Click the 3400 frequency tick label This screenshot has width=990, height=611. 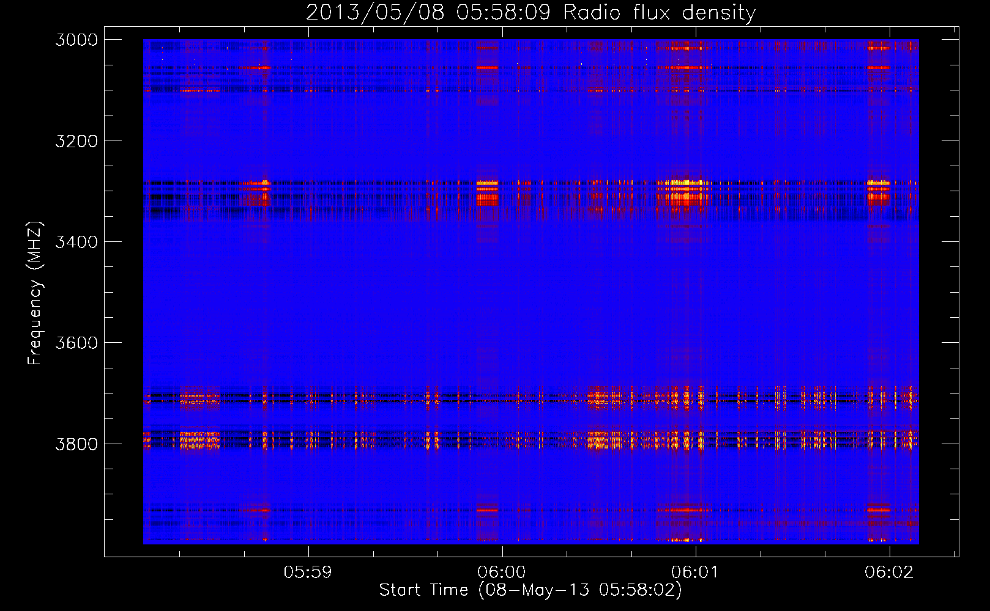click(76, 242)
